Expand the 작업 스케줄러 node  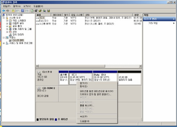[7, 21]
